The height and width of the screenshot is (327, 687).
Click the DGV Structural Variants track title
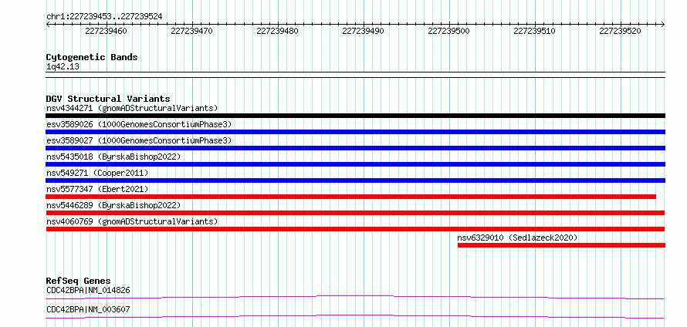tap(108, 99)
